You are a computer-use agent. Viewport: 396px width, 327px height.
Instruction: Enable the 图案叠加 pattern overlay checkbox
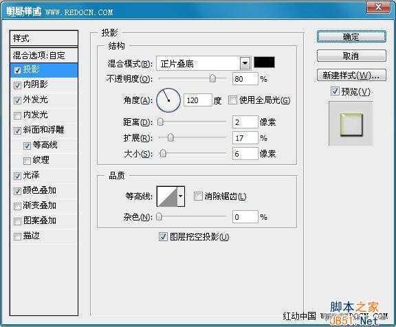click(17, 221)
